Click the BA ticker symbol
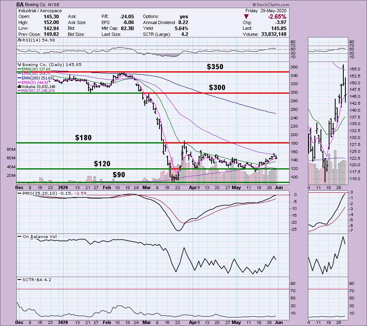367x326 pixels. 20,5
